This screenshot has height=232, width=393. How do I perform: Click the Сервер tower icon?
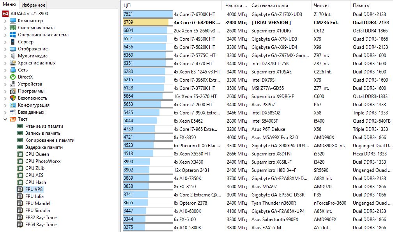[13, 42]
